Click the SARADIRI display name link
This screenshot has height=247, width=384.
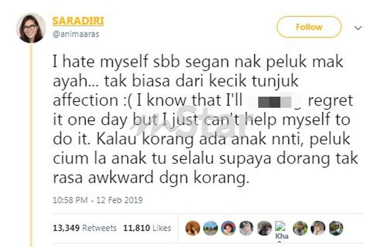(x=78, y=21)
